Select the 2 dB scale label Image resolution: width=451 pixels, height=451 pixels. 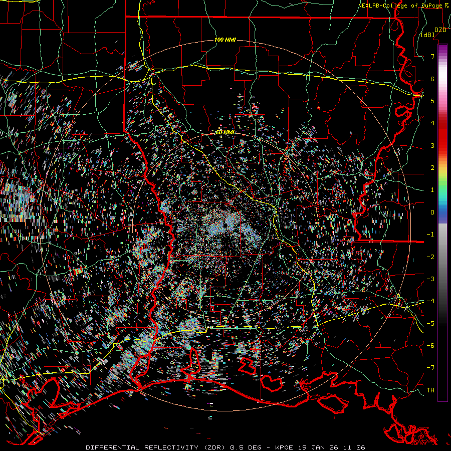point(432,168)
